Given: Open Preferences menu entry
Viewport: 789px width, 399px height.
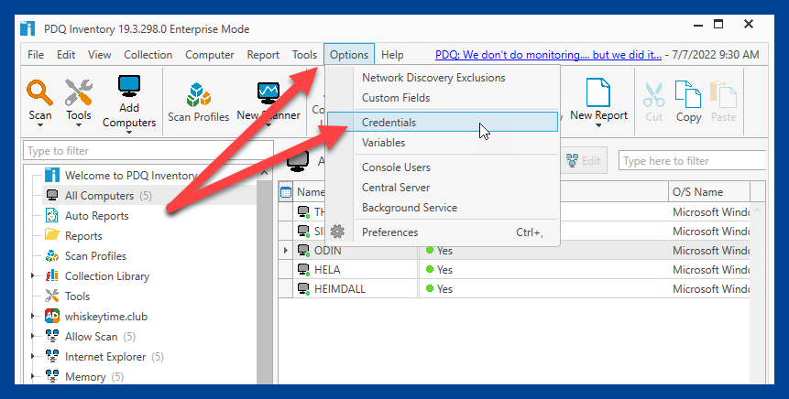Looking at the screenshot, I should pyautogui.click(x=442, y=232).
